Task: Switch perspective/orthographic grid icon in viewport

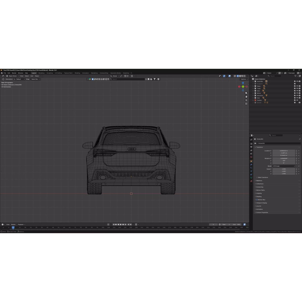Action: tap(246, 104)
